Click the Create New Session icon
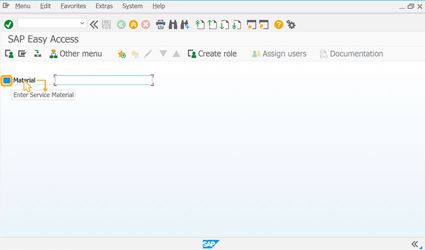This screenshot has height=250, width=425. pos(251,24)
